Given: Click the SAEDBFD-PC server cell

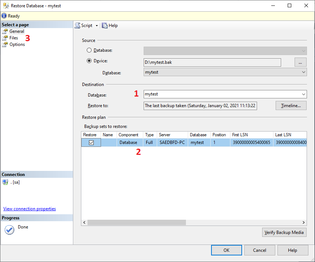Looking at the screenshot, I should click(x=172, y=142).
